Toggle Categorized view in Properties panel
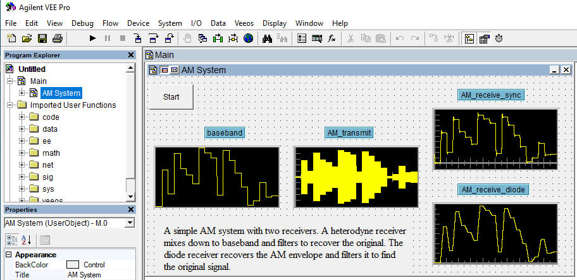Viewport: 577px width, 280px height. click(12, 239)
